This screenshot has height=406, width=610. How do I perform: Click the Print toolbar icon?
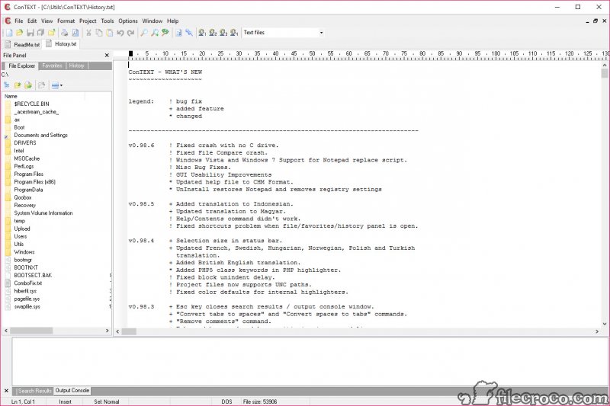[65, 33]
